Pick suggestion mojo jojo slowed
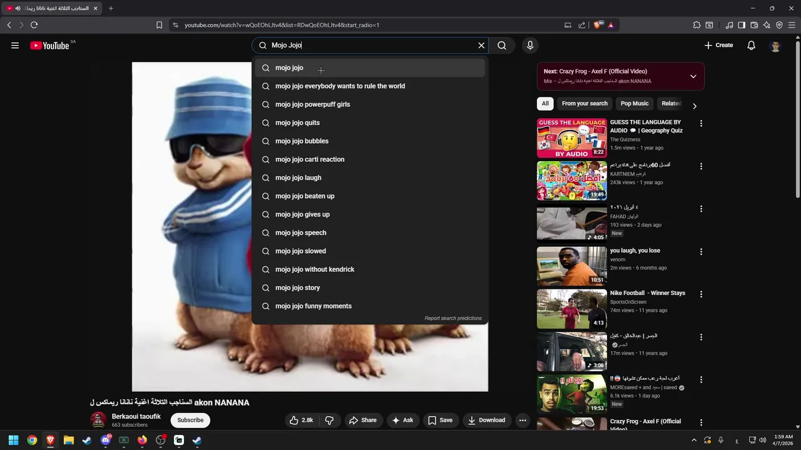 tap(370, 251)
